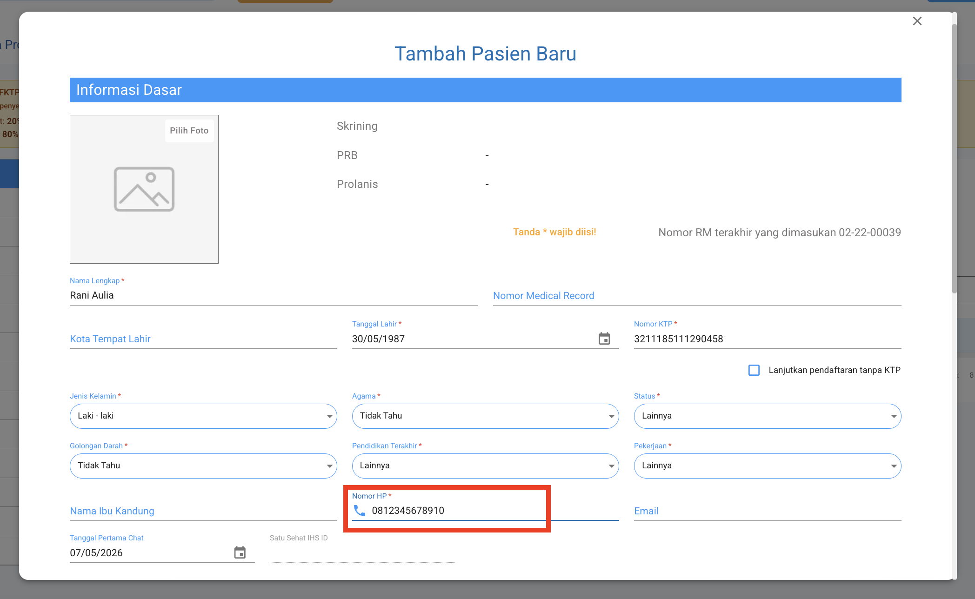Click the Nama Ibu Kandung field
This screenshot has width=975, height=599.
click(x=203, y=511)
